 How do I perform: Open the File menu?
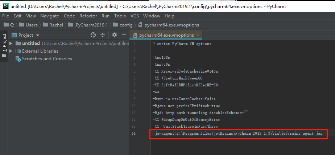tap(5, 16)
